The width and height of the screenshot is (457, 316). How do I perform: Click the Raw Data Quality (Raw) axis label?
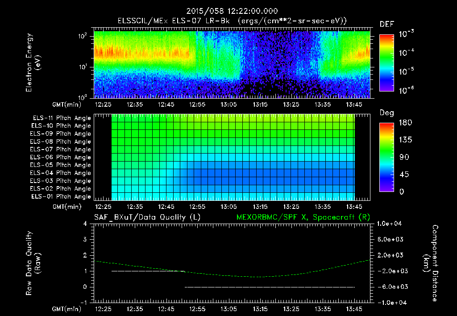point(33,263)
